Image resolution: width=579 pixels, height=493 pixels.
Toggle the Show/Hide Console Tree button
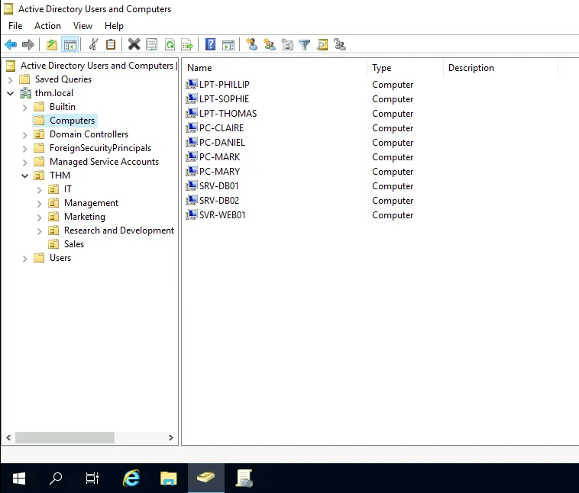tap(70, 45)
